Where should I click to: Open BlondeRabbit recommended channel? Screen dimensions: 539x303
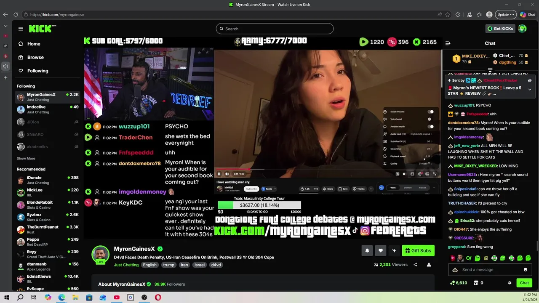(48, 205)
